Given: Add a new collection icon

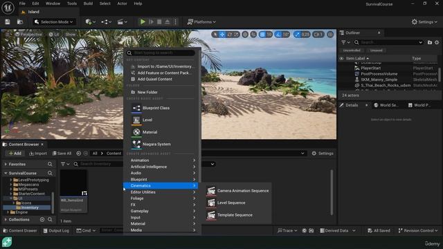Looking at the screenshot, I should pos(42,219).
